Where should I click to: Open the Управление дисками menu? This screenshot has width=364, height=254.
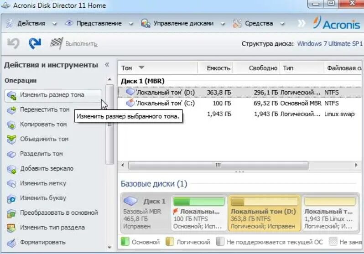[183, 23]
